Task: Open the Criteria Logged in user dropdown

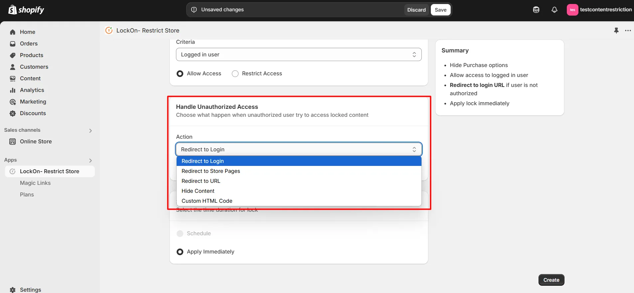Action: pos(299,54)
